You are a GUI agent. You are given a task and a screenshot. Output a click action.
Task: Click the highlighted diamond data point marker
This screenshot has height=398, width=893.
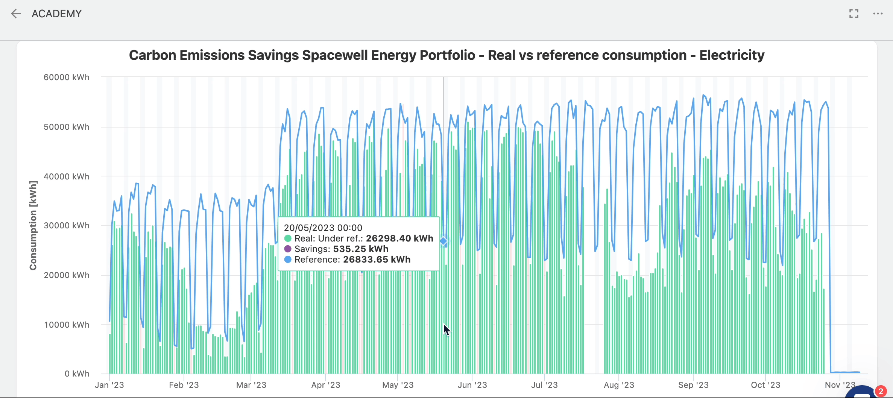443,241
